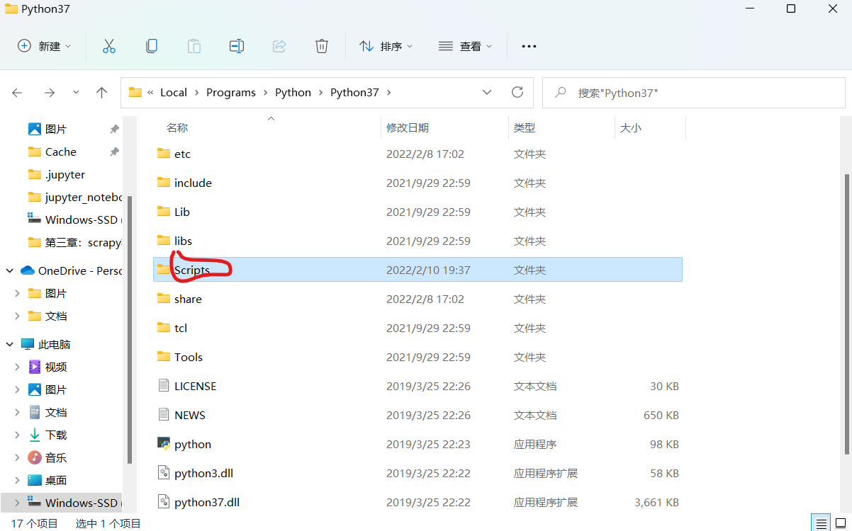This screenshot has width=852, height=531.
Task: Click the python3.dll file icon
Action: (x=164, y=473)
